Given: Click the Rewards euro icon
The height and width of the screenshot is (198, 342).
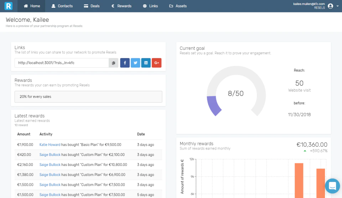Looking at the screenshot, I should pyautogui.click(x=113, y=6).
